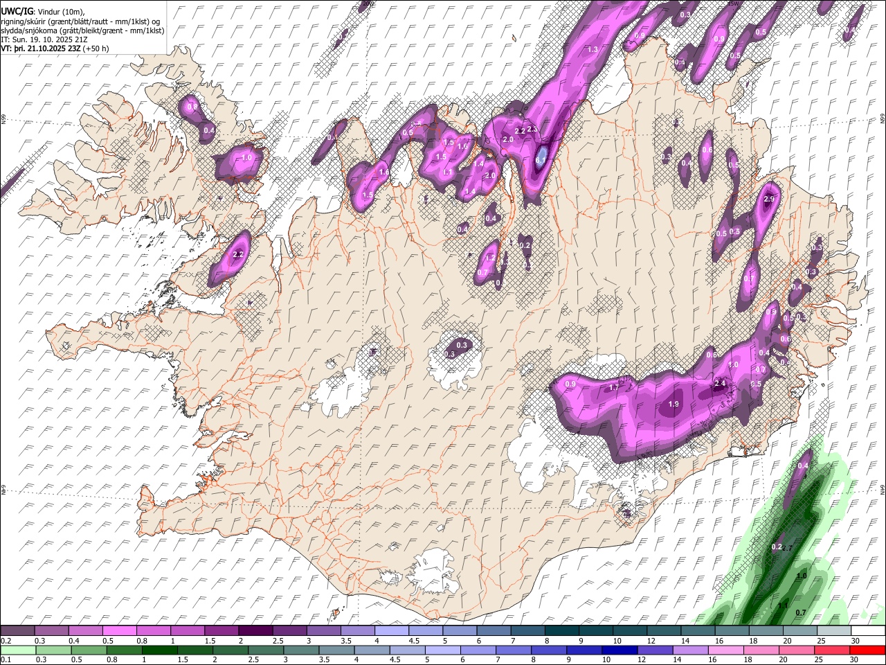886x665 pixels.
Task: Click the 2.4 value in the southeast band
Action: [x=720, y=383]
